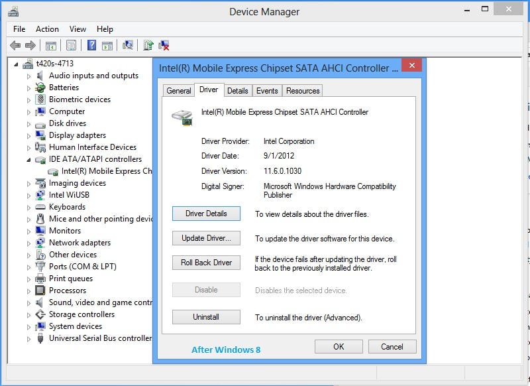The image size is (530, 386).
Task: Click the Storage controllers icon
Action: 40,314
